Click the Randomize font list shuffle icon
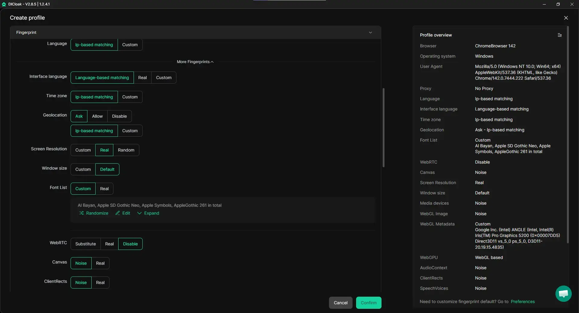The height and width of the screenshot is (313, 579). (81, 213)
